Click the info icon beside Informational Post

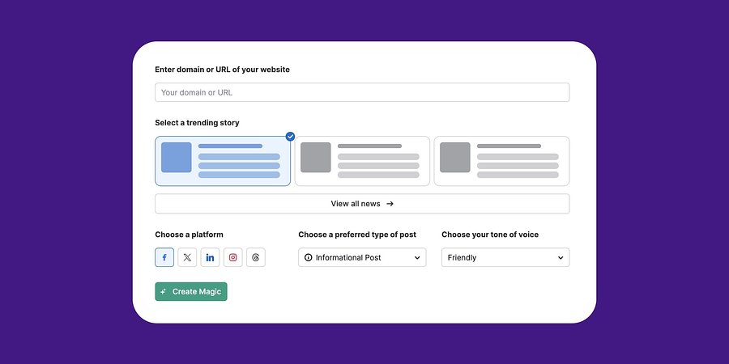tap(309, 258)
